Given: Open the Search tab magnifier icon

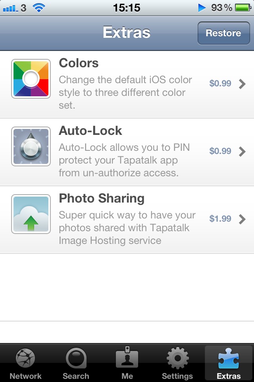Looking at the screenshot, I should (76, 359).
